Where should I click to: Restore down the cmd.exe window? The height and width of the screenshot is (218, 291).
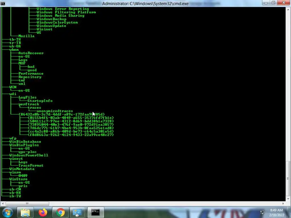click(273, 3)
